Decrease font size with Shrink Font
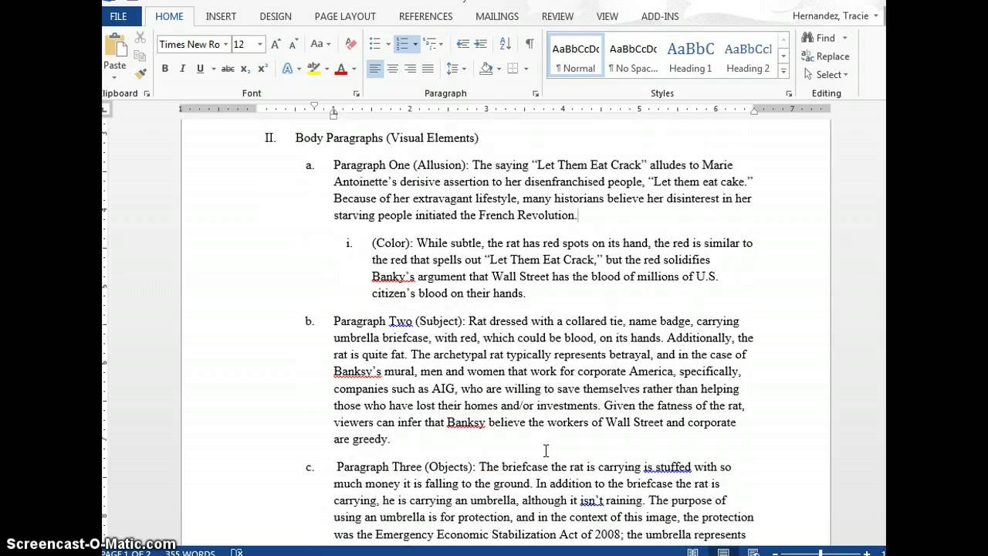Viewport: 988px width, 556px height. pyautogui.click(x=293, y=44)
